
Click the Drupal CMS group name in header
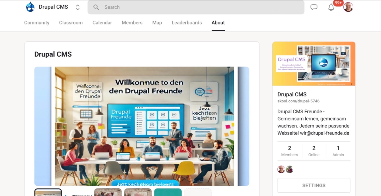point(53,7)
